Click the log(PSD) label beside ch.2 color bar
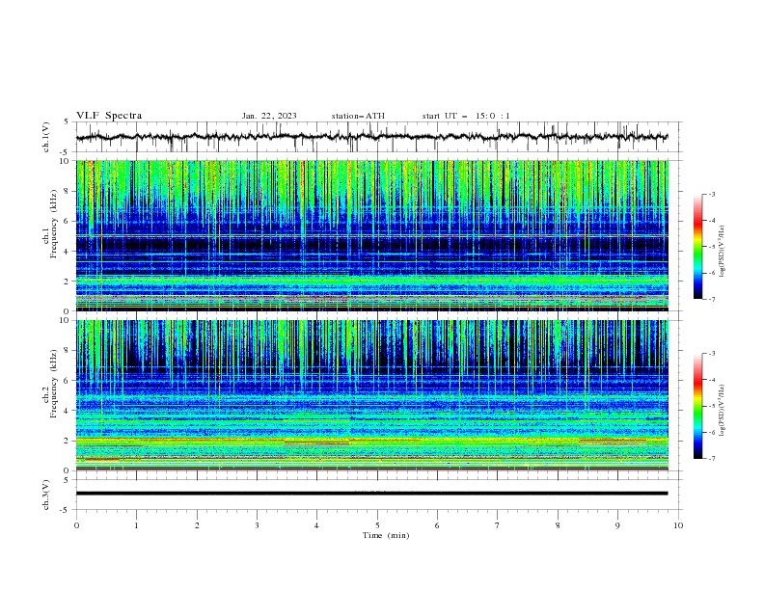 [x=723, y=411]
